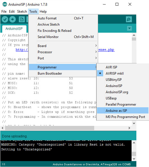Click editor horizontal scrollbar left arrow

click(x=3, y=128)
